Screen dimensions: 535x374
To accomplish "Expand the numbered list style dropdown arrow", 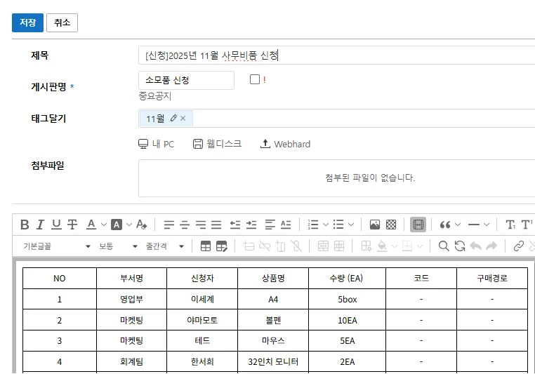I will 326,225.
